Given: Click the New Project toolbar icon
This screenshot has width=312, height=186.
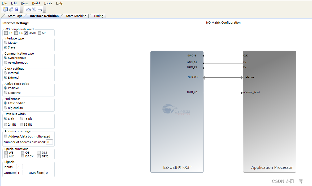Looking at the screenshot, I should (x=6, y=9).
